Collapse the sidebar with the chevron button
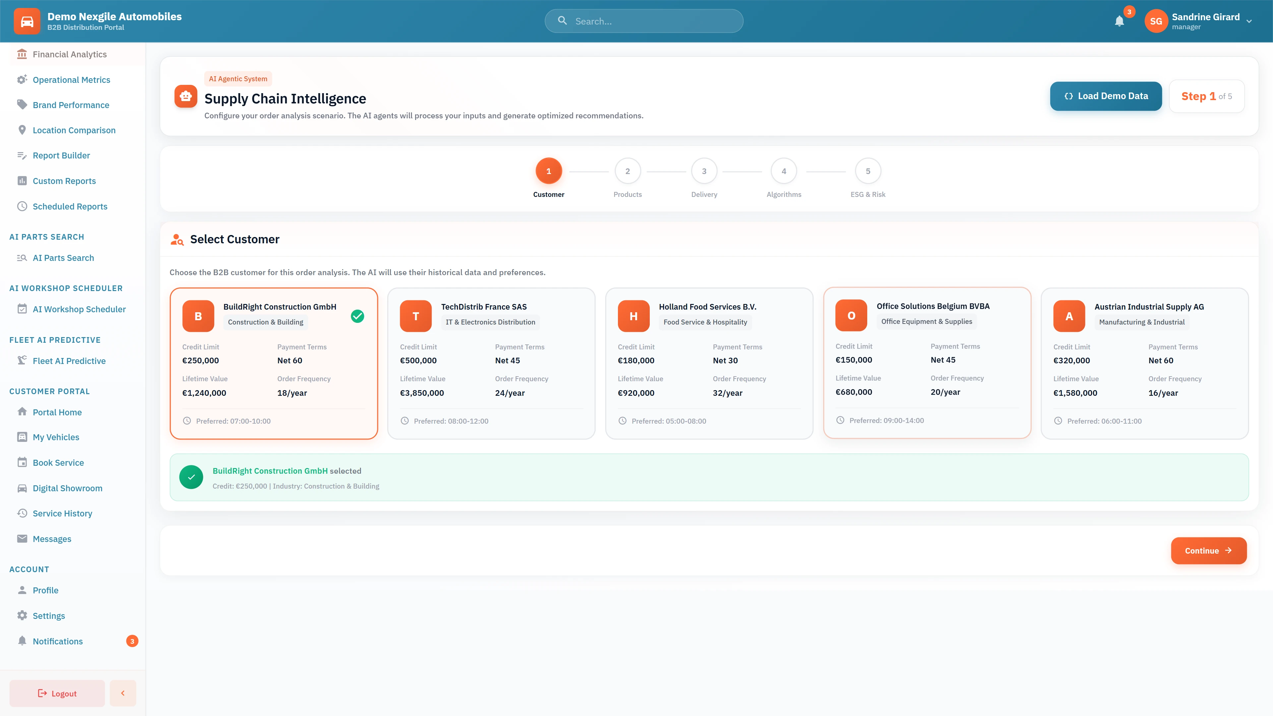The image size is (1273, 716). click(x=123, y=693)
